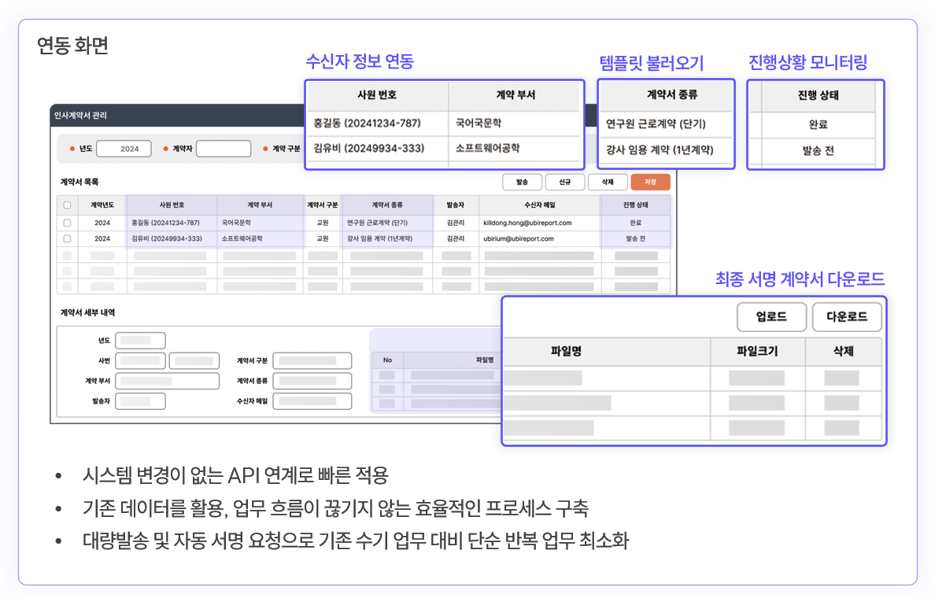Select the 계약년도 column header
Viewport: 935px width, 598px height.
(x=102, y=205)
